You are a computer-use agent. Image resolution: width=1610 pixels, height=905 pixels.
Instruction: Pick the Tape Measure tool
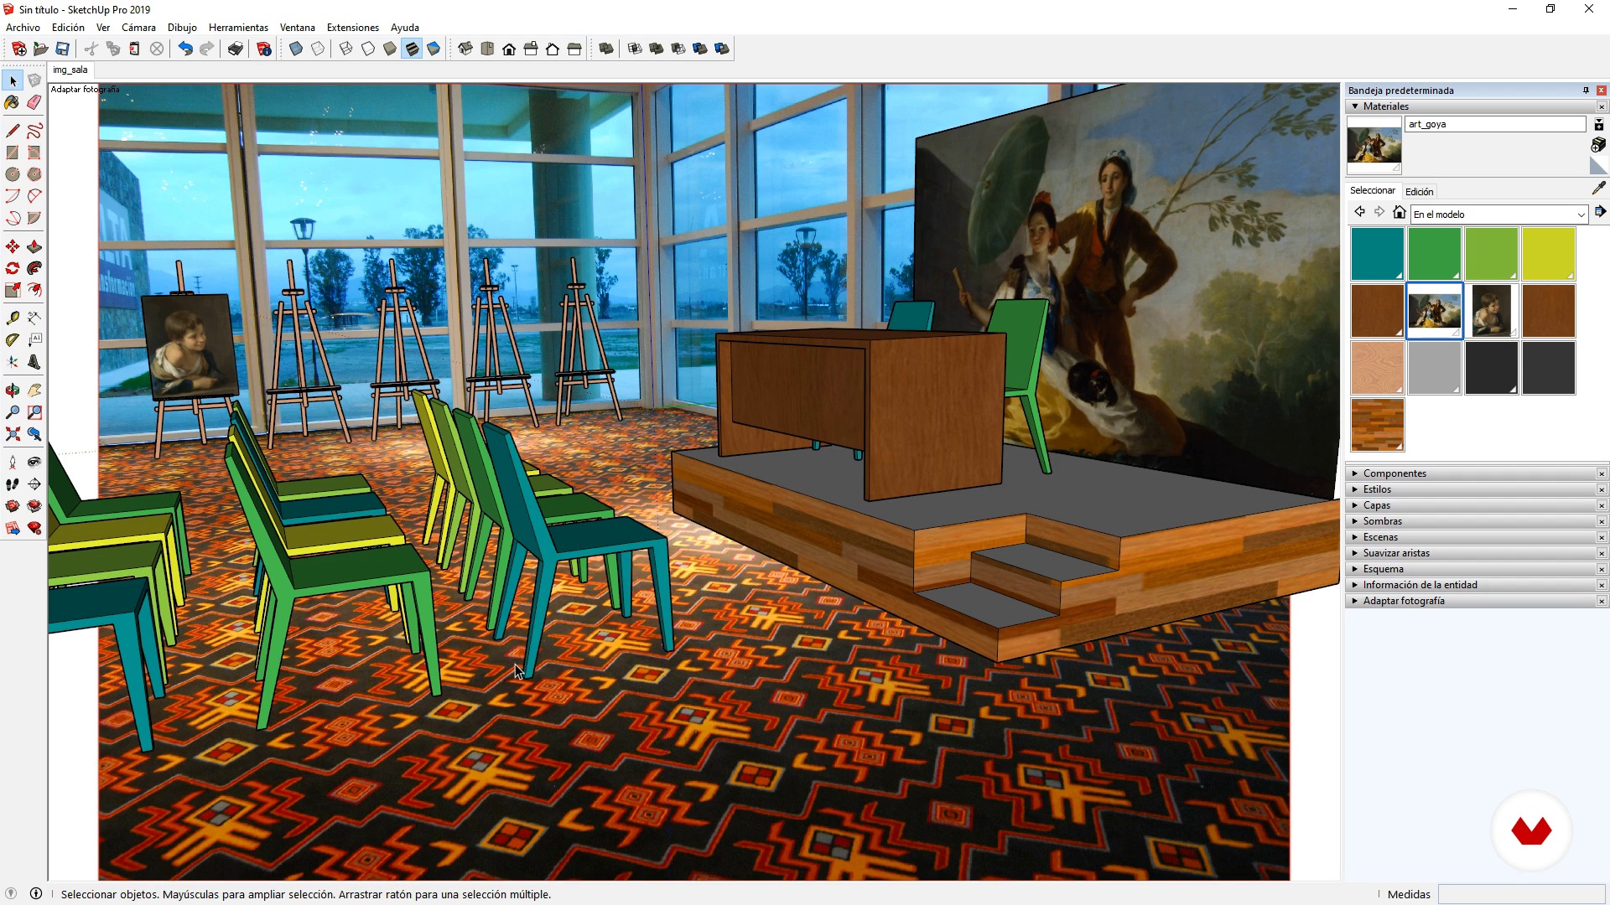click(x=12, y=318)
